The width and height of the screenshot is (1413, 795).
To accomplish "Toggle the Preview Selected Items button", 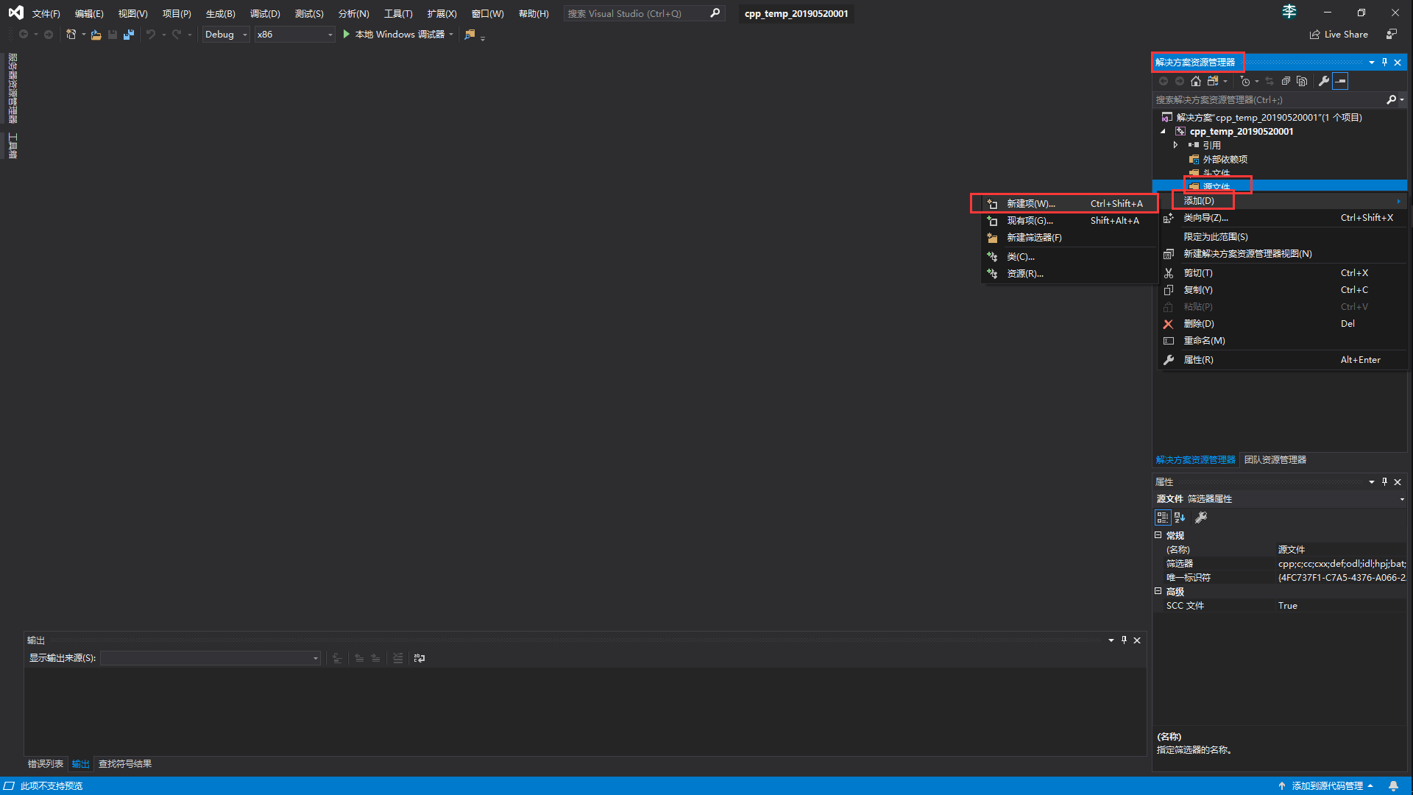I will click(x=1340, y=81).
